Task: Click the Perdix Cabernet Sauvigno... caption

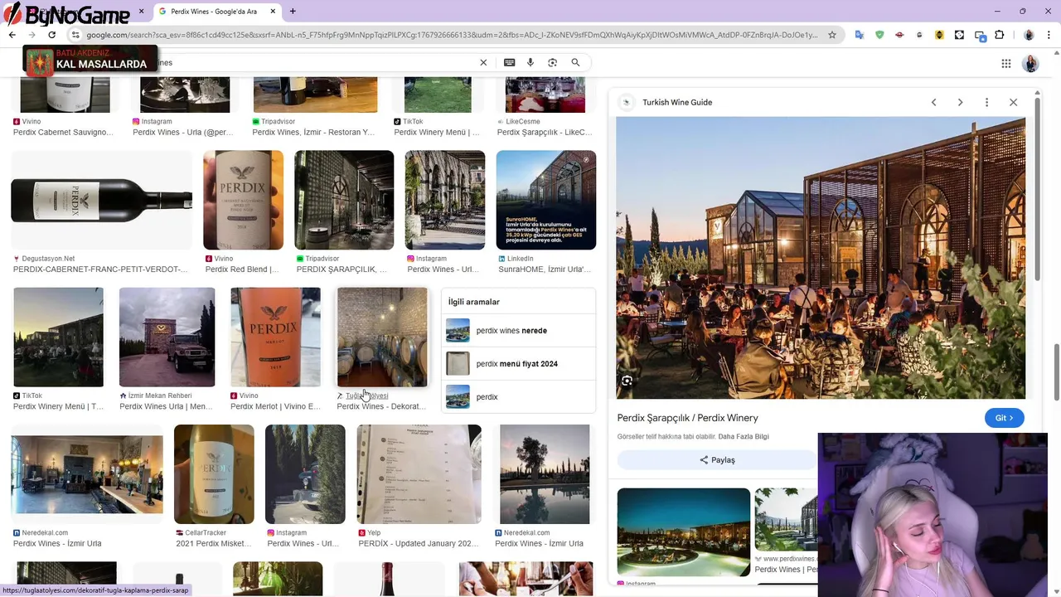Action: click(63, 132)
